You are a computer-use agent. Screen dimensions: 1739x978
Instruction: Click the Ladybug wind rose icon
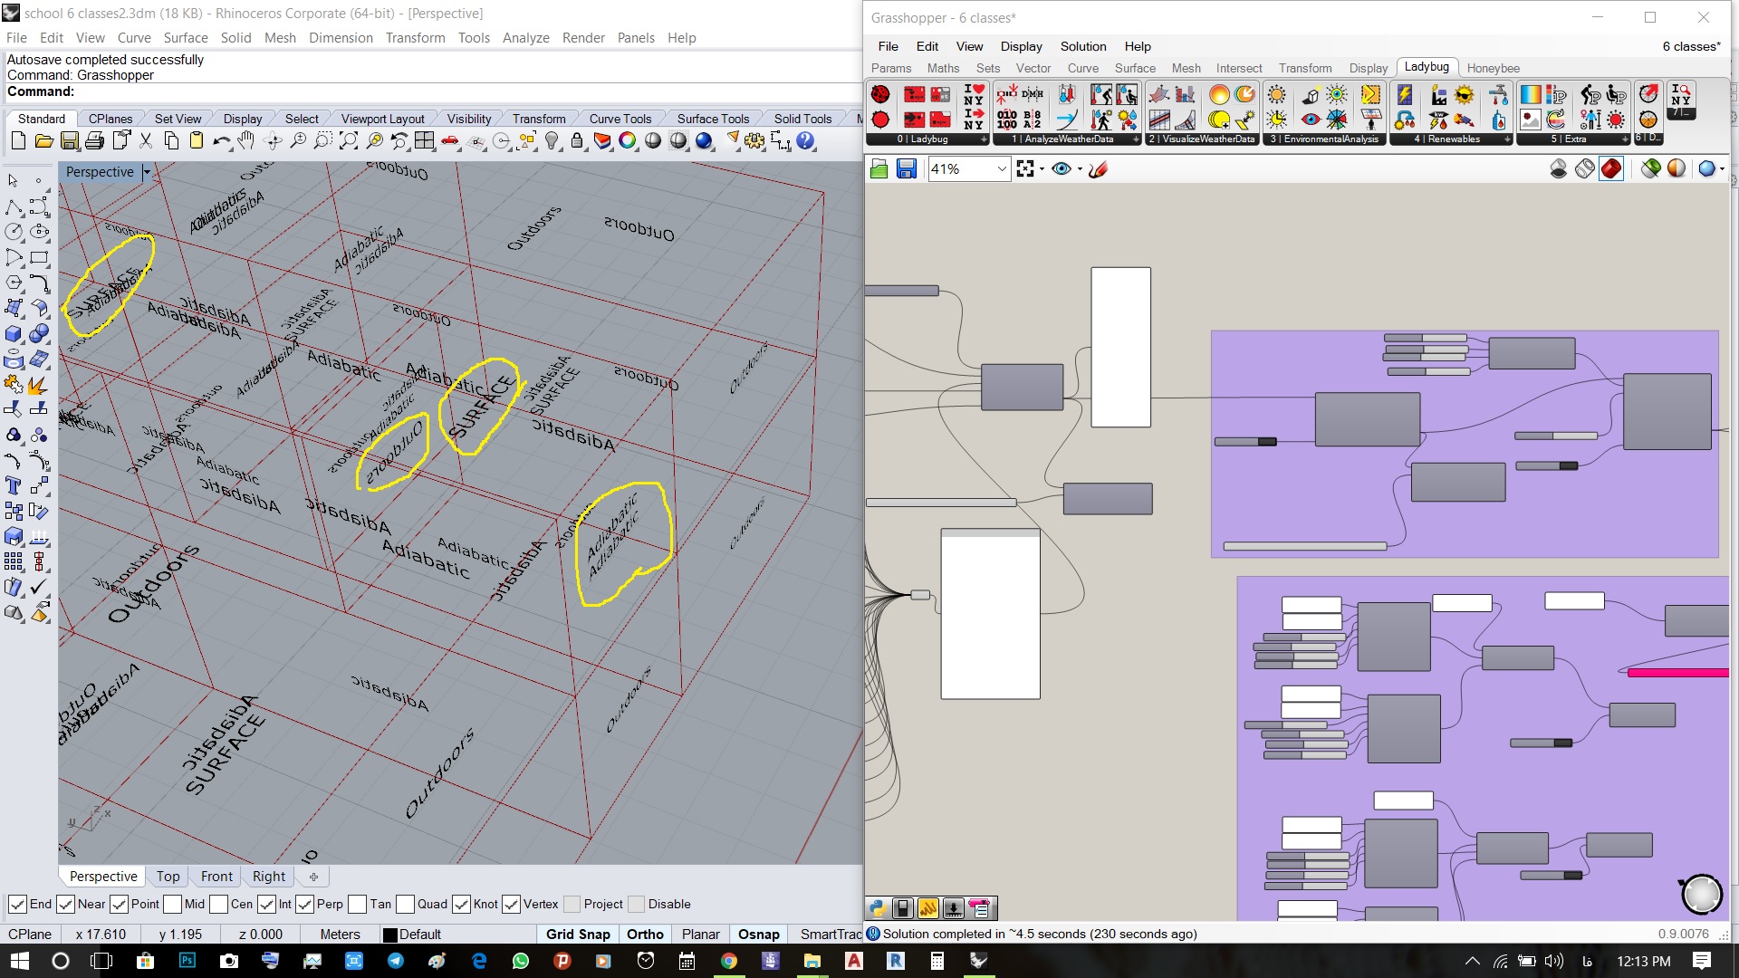[x=1337, y=119]
